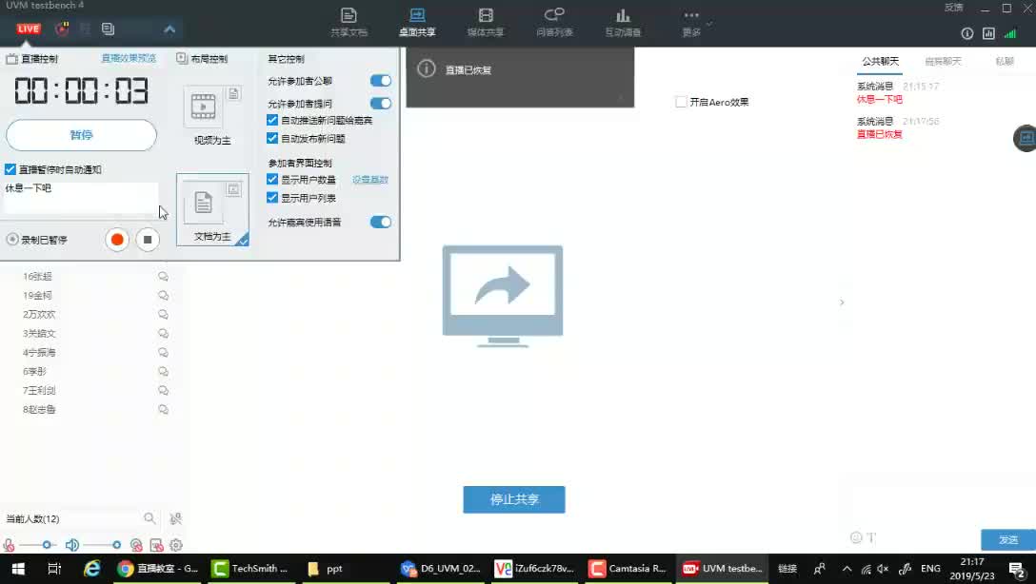Toggle 允许参加者公聊 switch
The height and width of the screenshot is (584, 1036).
point(381,81)
